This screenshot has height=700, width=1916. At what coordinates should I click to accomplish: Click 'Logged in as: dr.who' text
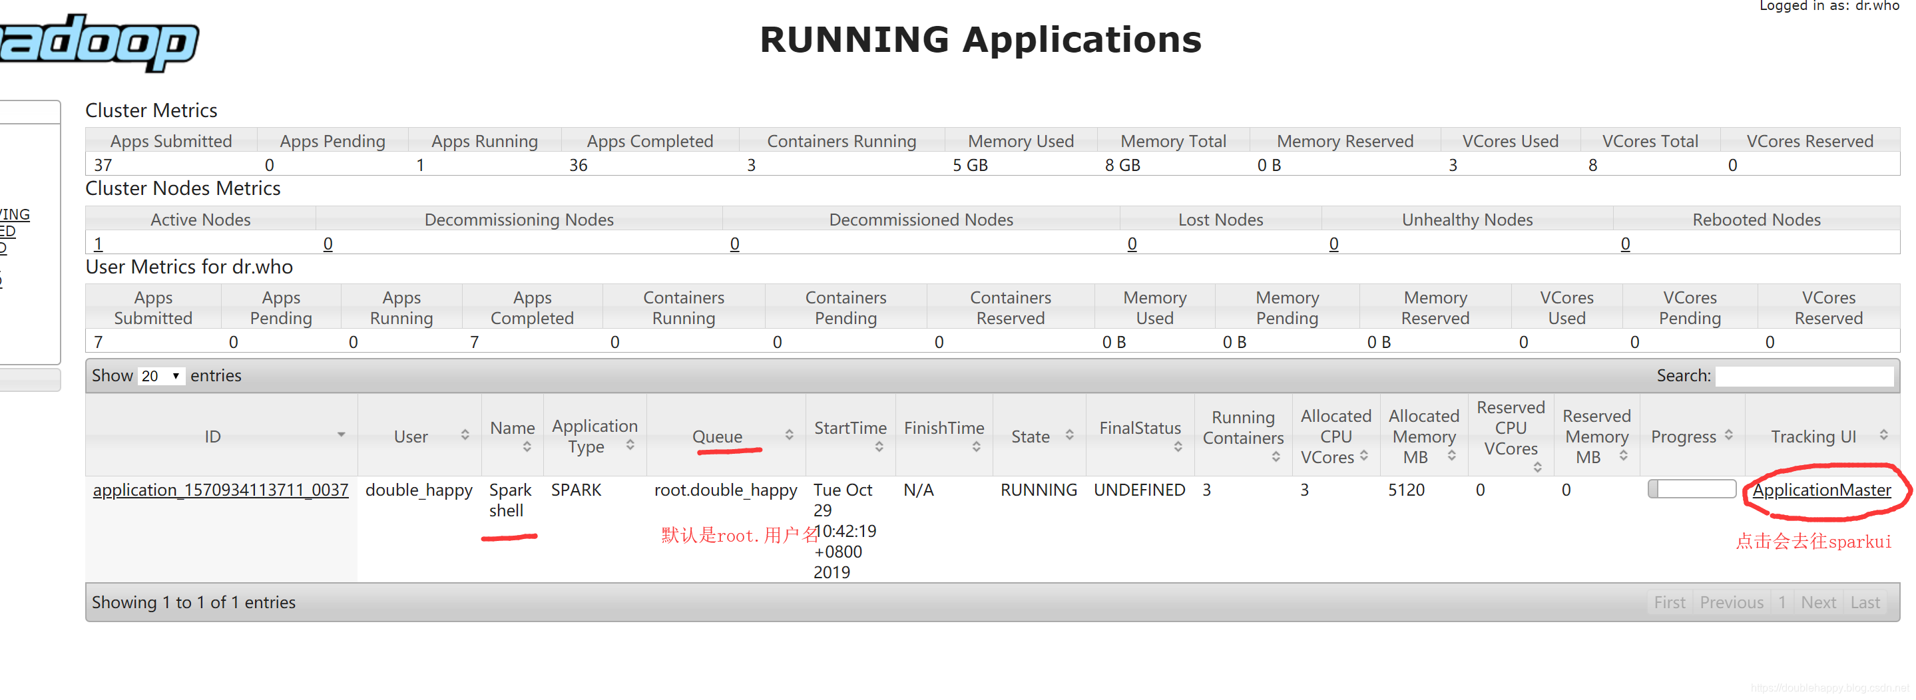point(1829,6)
